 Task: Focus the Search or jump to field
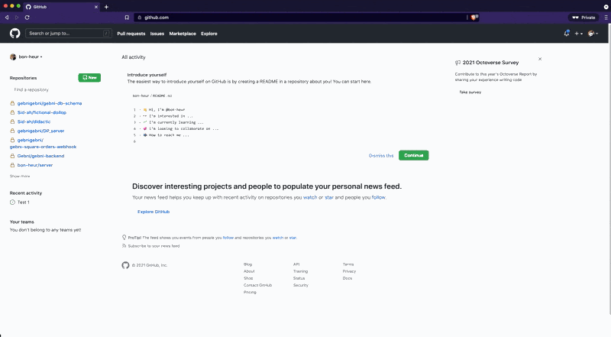[x=69, y=33]
